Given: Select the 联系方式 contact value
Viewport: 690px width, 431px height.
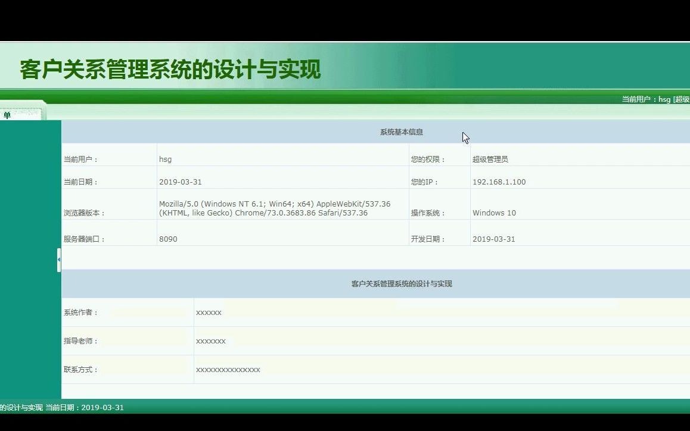Looking at the screenshot, I should point(228,369).
